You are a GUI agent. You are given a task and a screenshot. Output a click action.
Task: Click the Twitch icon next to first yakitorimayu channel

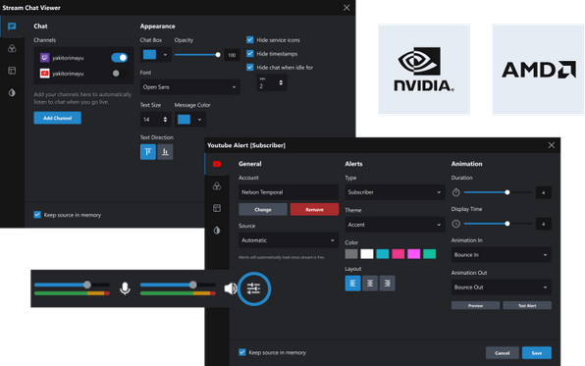(44, 58)
